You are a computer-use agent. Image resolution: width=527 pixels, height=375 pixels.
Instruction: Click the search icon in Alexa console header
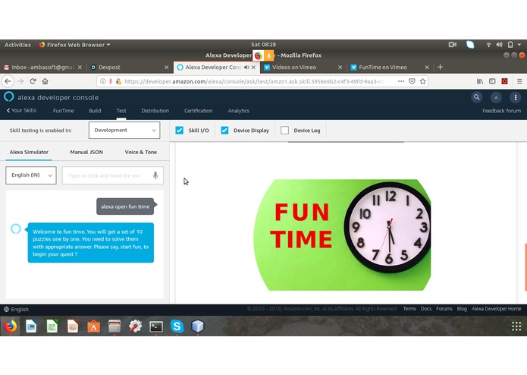point(477,97)
